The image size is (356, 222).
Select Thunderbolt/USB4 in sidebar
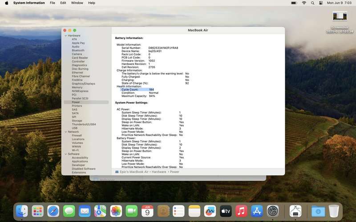(x=84, y=124)
